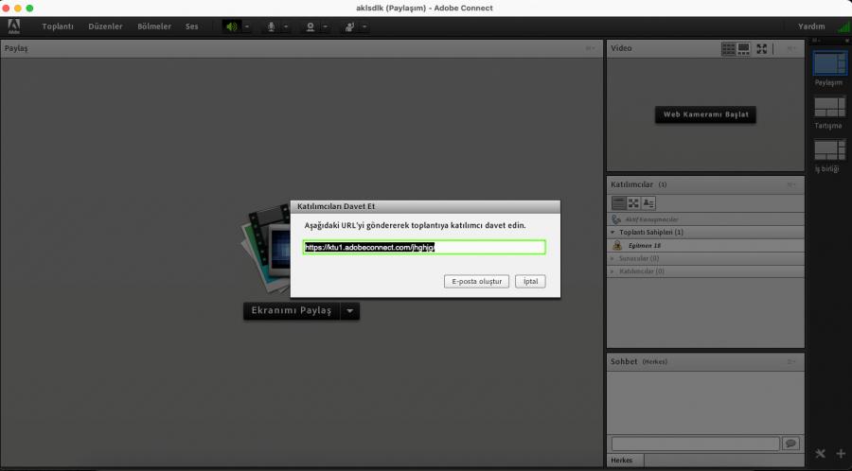The image size is (852, 471).
Task: Click the meeting URL input field
Action: coord(424,247)
